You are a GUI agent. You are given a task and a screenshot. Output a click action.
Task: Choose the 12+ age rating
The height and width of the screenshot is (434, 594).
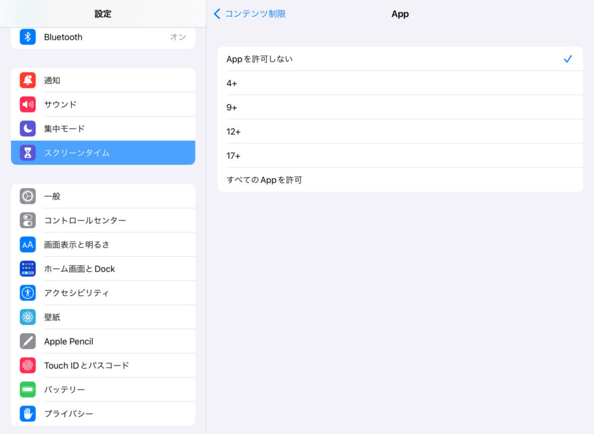(x=400, y=132)
